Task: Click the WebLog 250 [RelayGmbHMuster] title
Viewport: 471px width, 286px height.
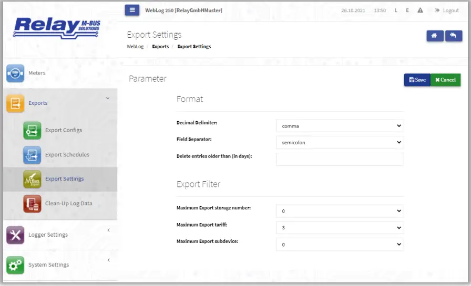Action: tap(183, 10)
